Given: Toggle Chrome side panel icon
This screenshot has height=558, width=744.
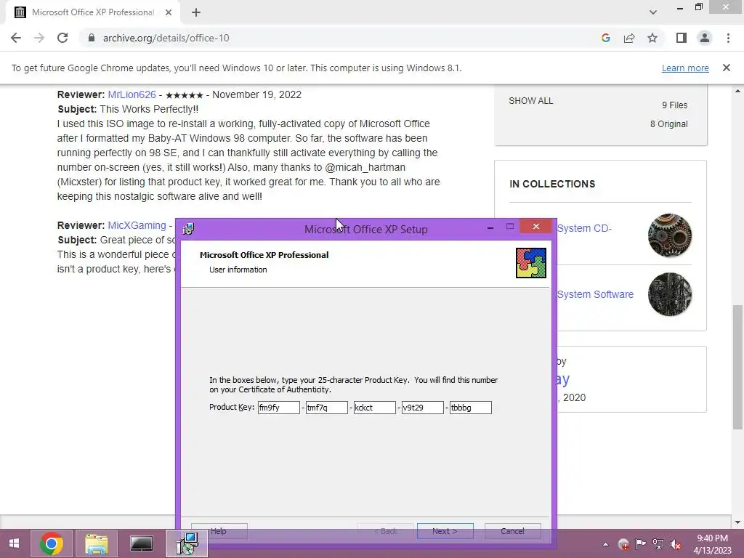Looking at the screenshot, I should point(682,38).
